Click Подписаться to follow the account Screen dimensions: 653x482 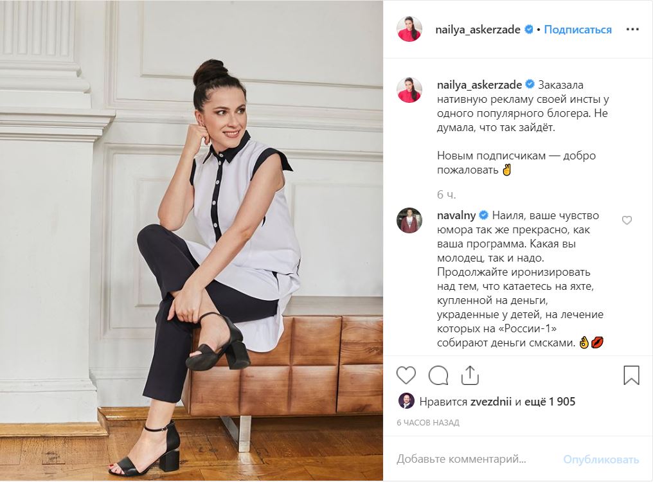click(x=578, y=30)
